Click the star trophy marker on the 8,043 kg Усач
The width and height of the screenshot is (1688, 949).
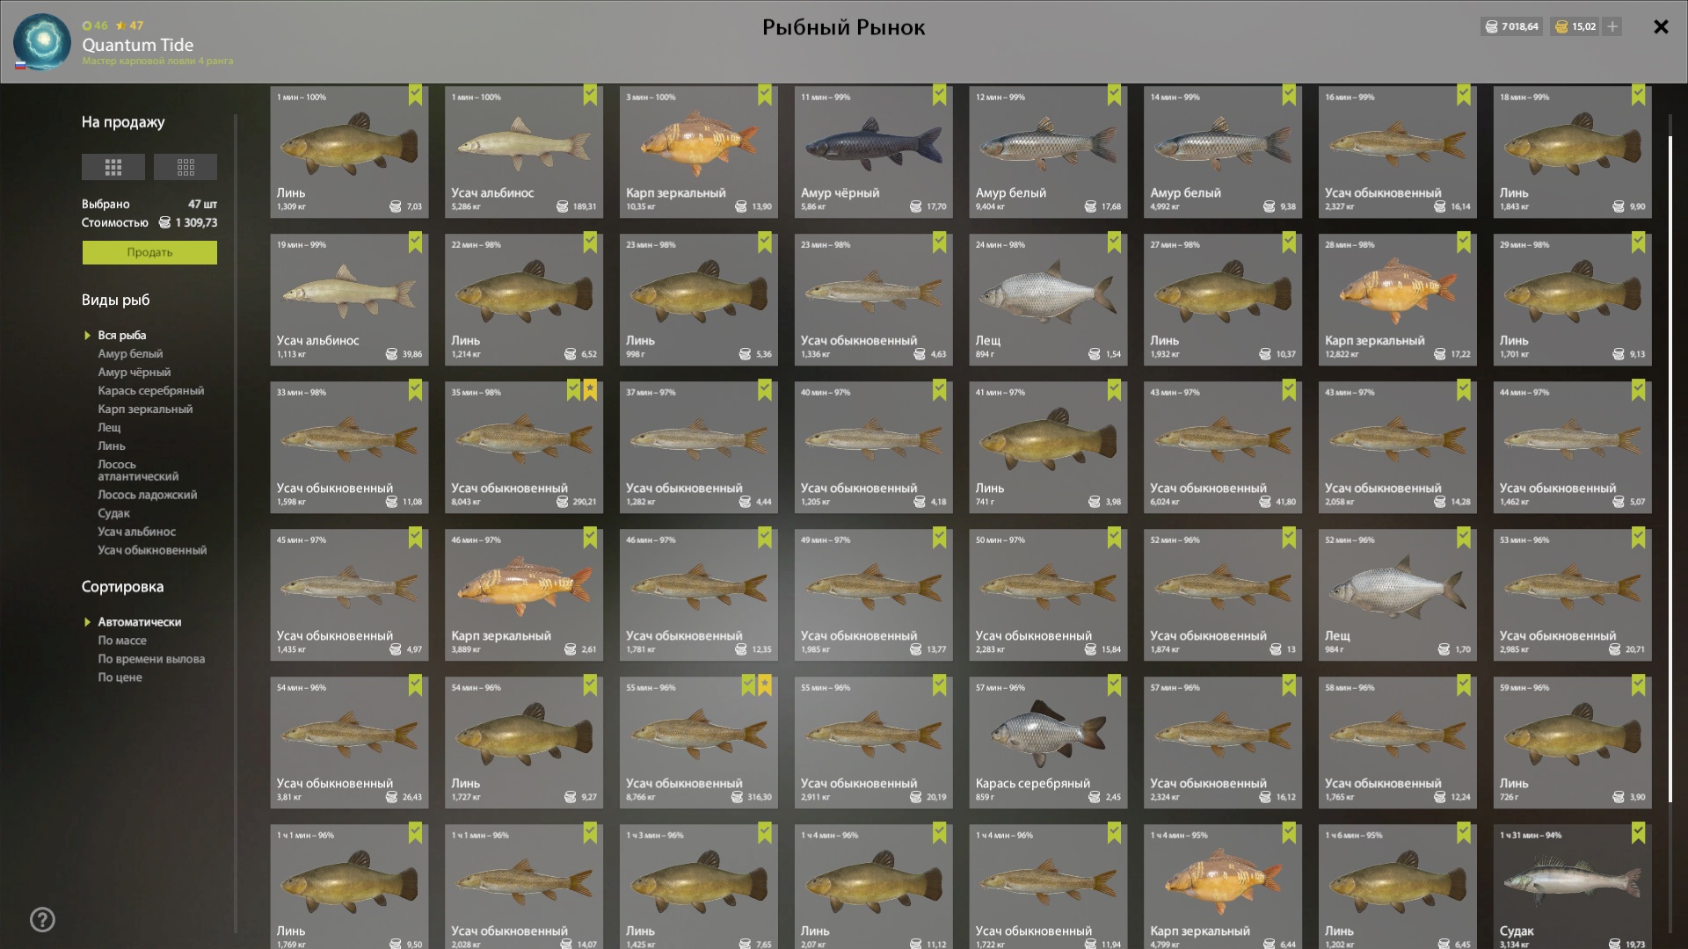590,389
